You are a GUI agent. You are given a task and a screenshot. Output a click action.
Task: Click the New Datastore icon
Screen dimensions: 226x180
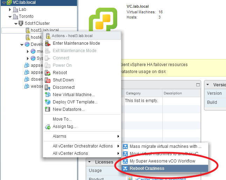(x=48, y=109)
